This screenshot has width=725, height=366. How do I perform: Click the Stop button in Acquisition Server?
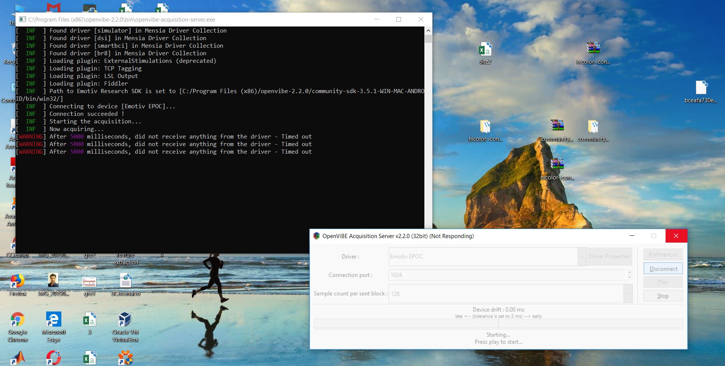[663, 296]
